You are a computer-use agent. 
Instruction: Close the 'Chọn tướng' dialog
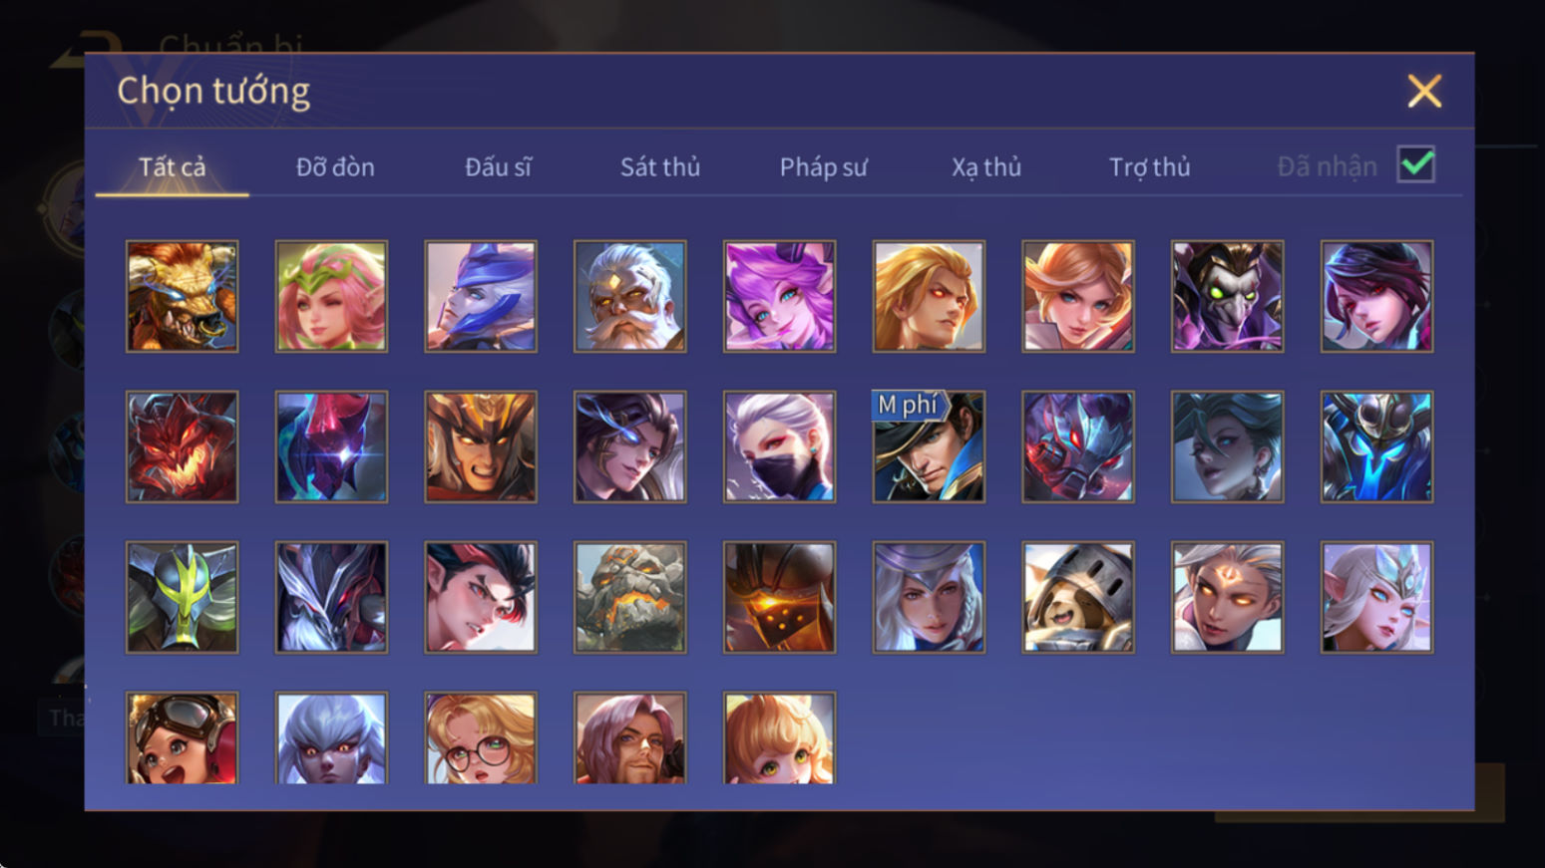[x=1424, y=91]
